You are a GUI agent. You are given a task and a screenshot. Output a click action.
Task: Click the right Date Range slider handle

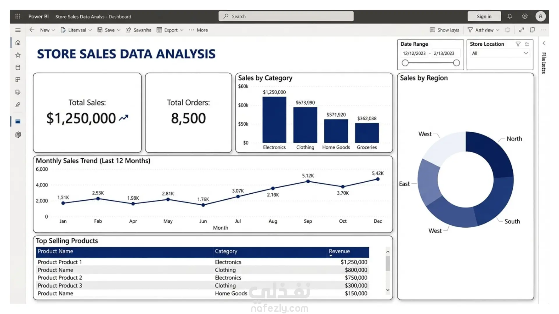pyautogui.click(x=457, y=63)
